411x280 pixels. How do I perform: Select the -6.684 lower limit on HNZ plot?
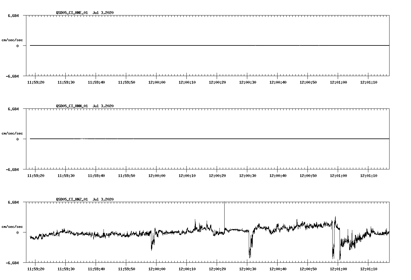pos(12,263)
